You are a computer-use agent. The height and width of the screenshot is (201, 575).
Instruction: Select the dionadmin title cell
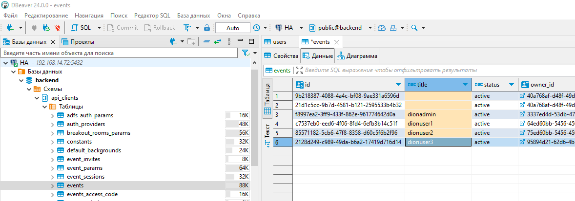point(438,114)
